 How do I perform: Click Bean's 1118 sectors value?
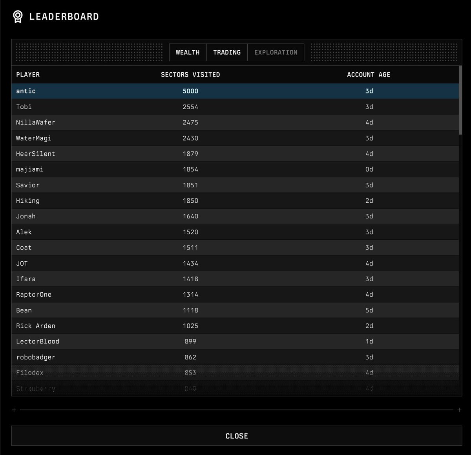coord(190,310)
